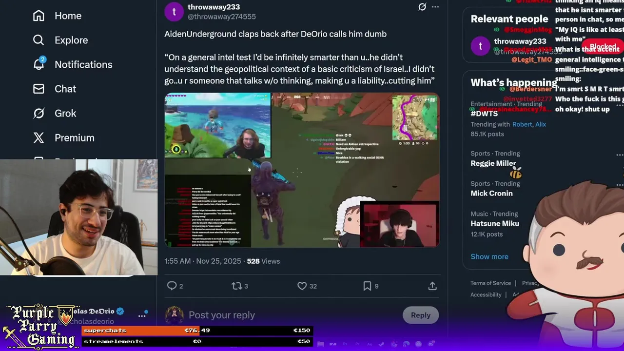Click the 85.1K posts text

click(487, 134)
